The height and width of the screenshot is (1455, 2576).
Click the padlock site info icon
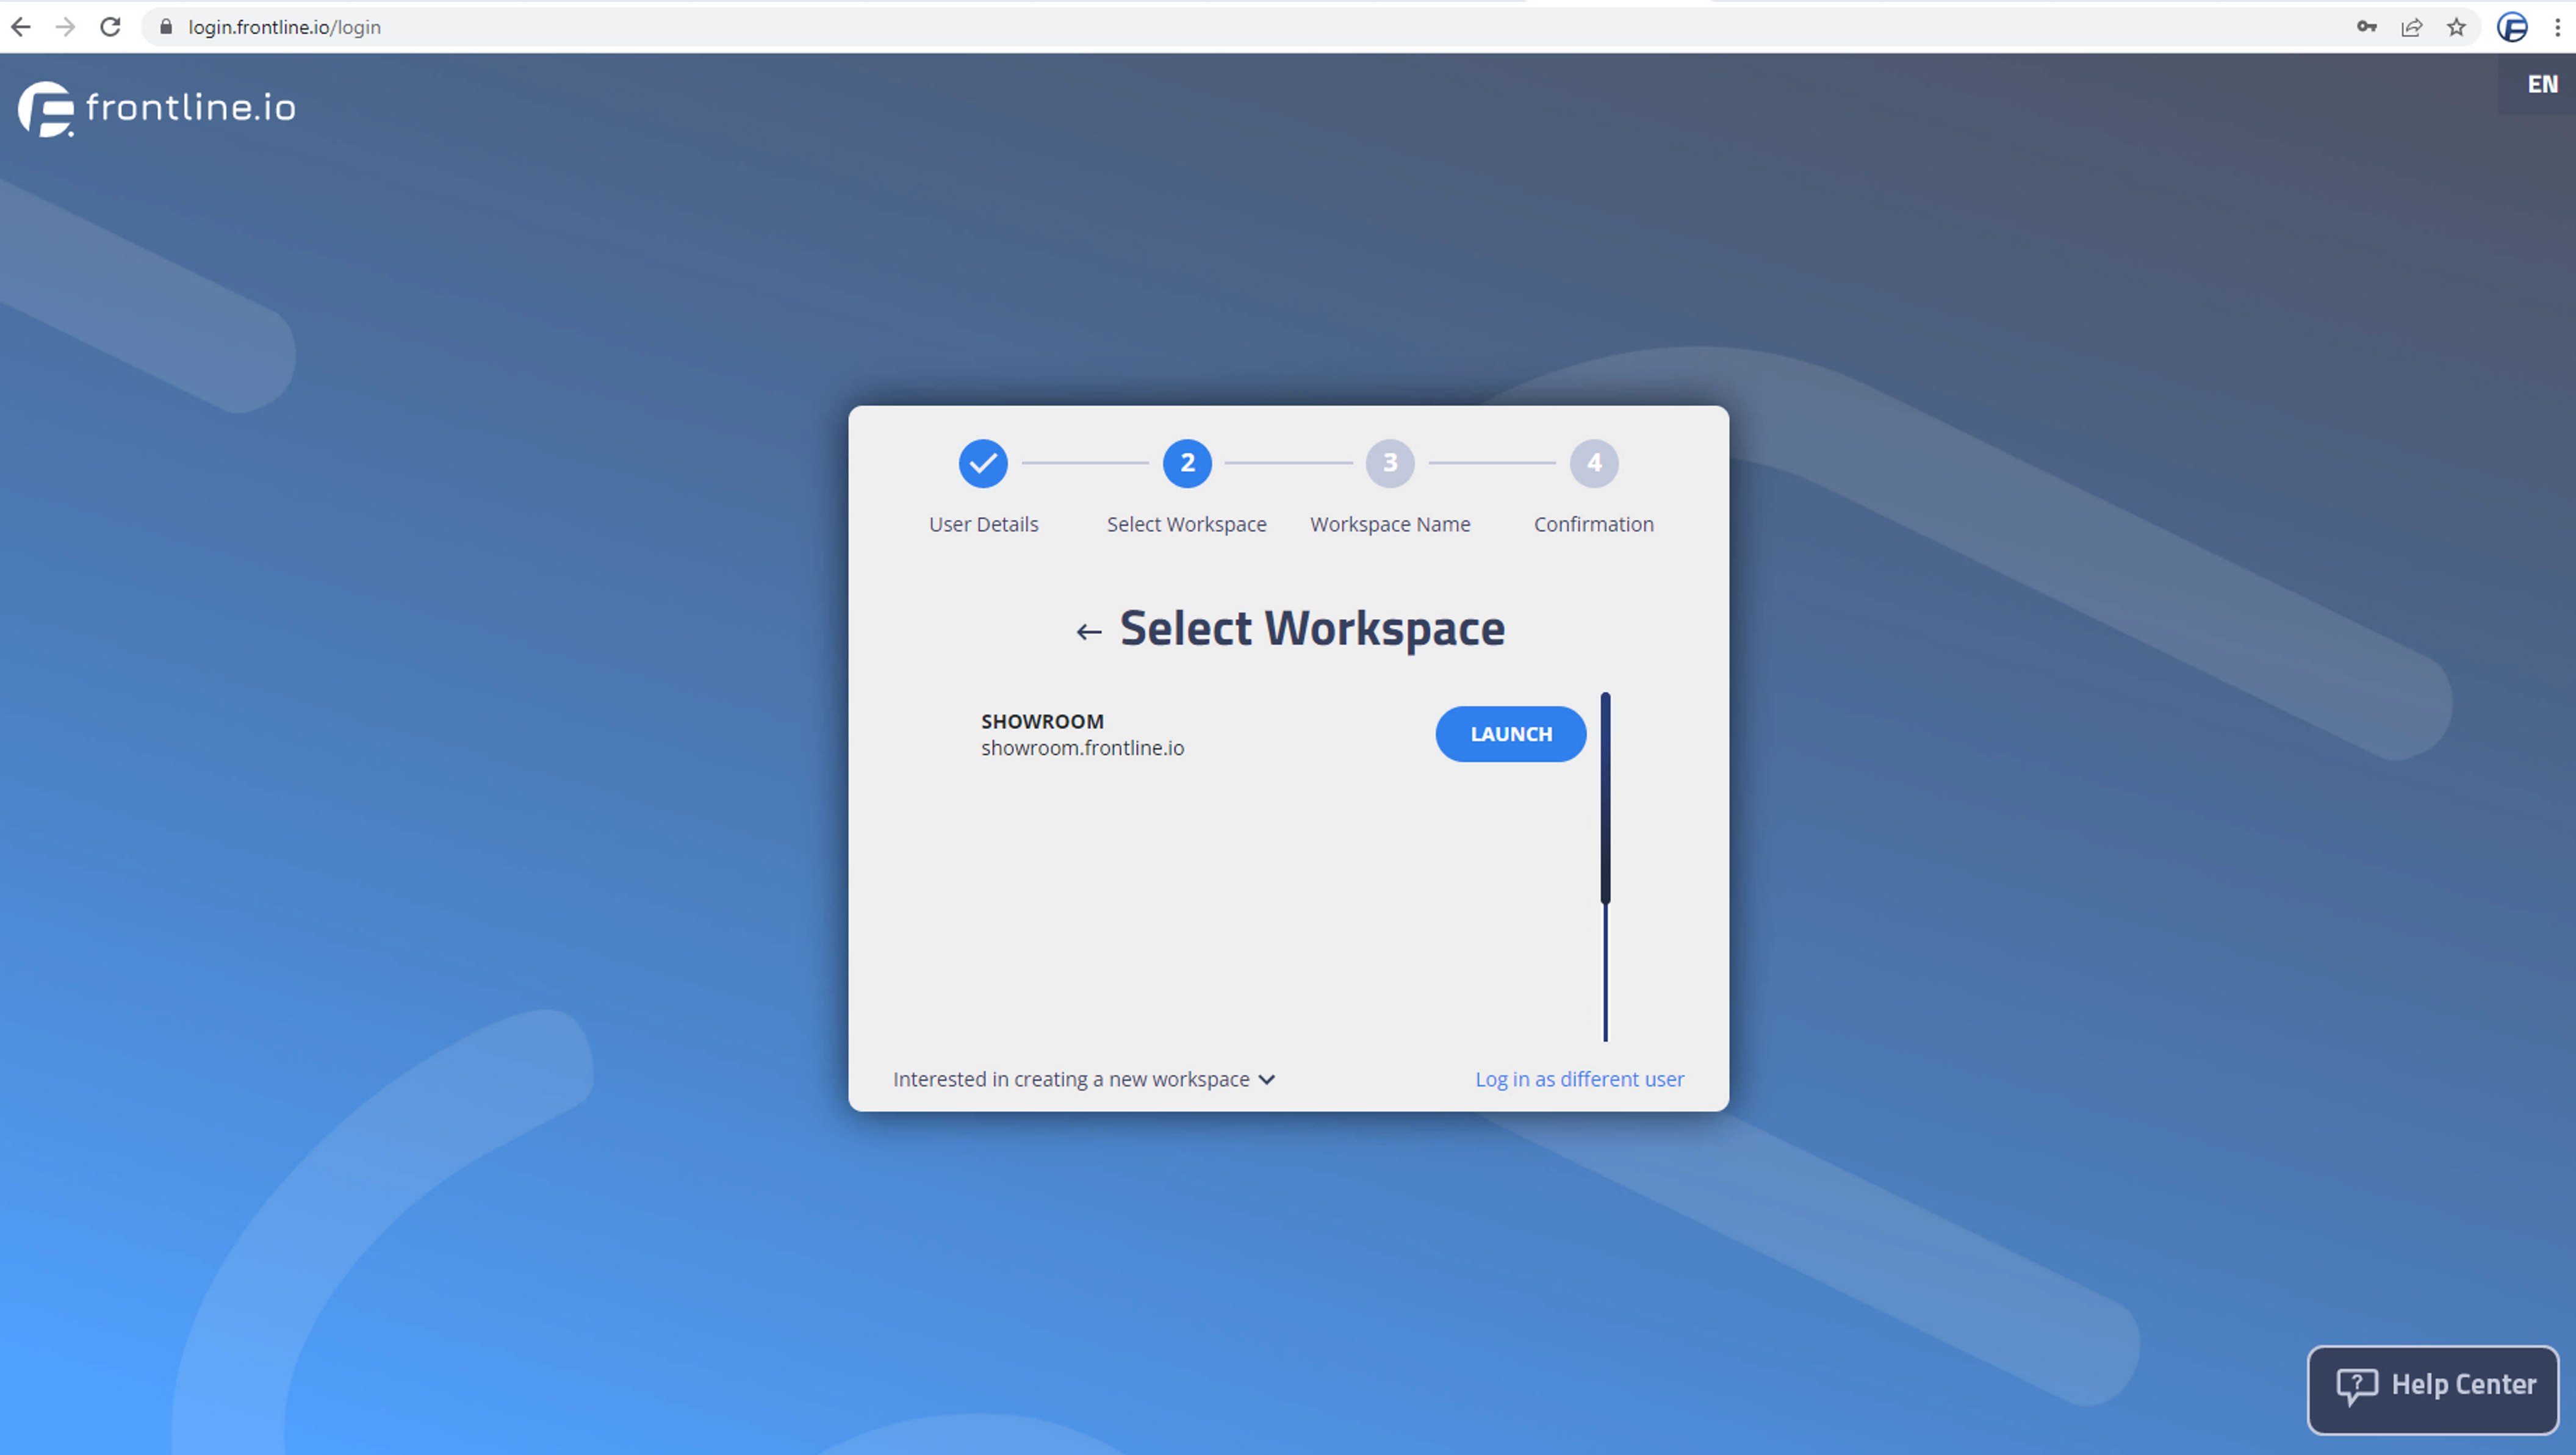click(166, 27)
